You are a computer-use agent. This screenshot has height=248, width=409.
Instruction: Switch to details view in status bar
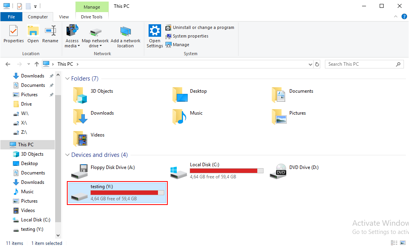(395, 243)
